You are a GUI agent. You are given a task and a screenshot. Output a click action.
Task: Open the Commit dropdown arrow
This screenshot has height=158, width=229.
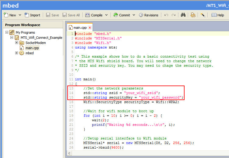[x=134, y=15]
